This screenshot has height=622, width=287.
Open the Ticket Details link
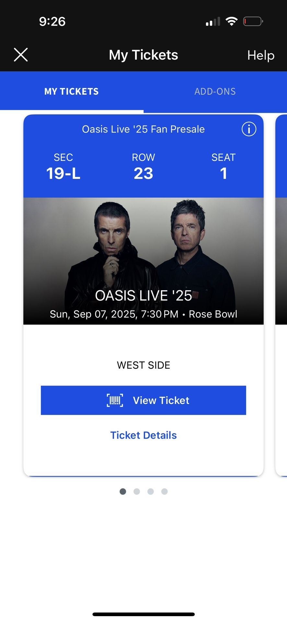(x=143, y=435)
